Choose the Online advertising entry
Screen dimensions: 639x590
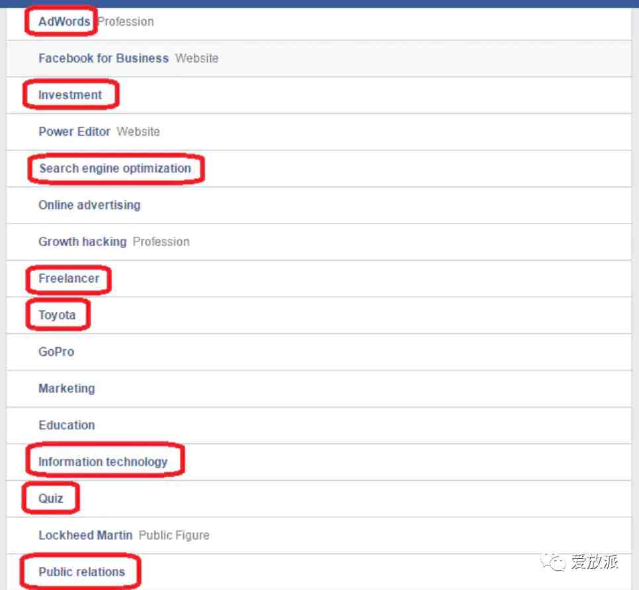coord(89,205)
